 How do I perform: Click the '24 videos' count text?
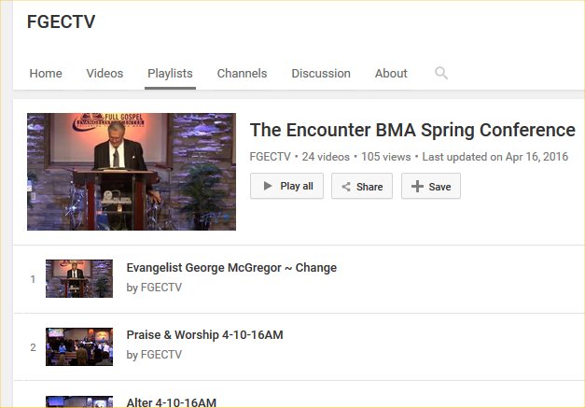click(x=326, y=157)
